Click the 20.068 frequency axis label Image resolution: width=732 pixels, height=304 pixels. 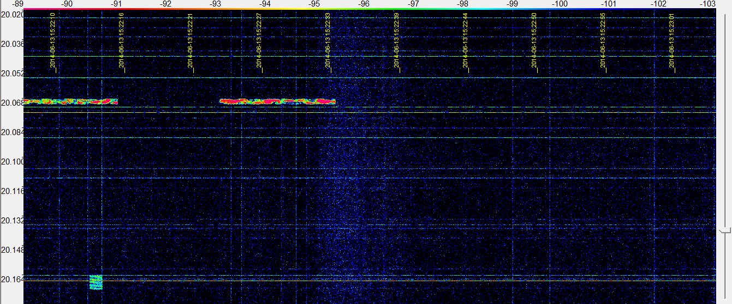click(12, 103)
